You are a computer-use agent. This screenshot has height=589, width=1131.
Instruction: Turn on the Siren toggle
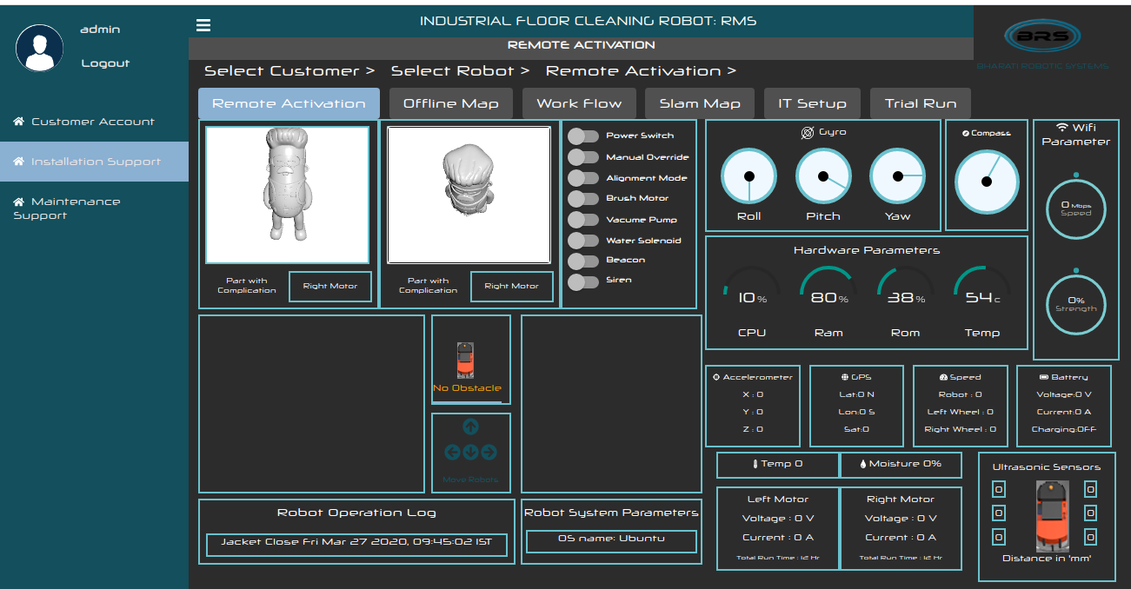[x=583, y=281]
